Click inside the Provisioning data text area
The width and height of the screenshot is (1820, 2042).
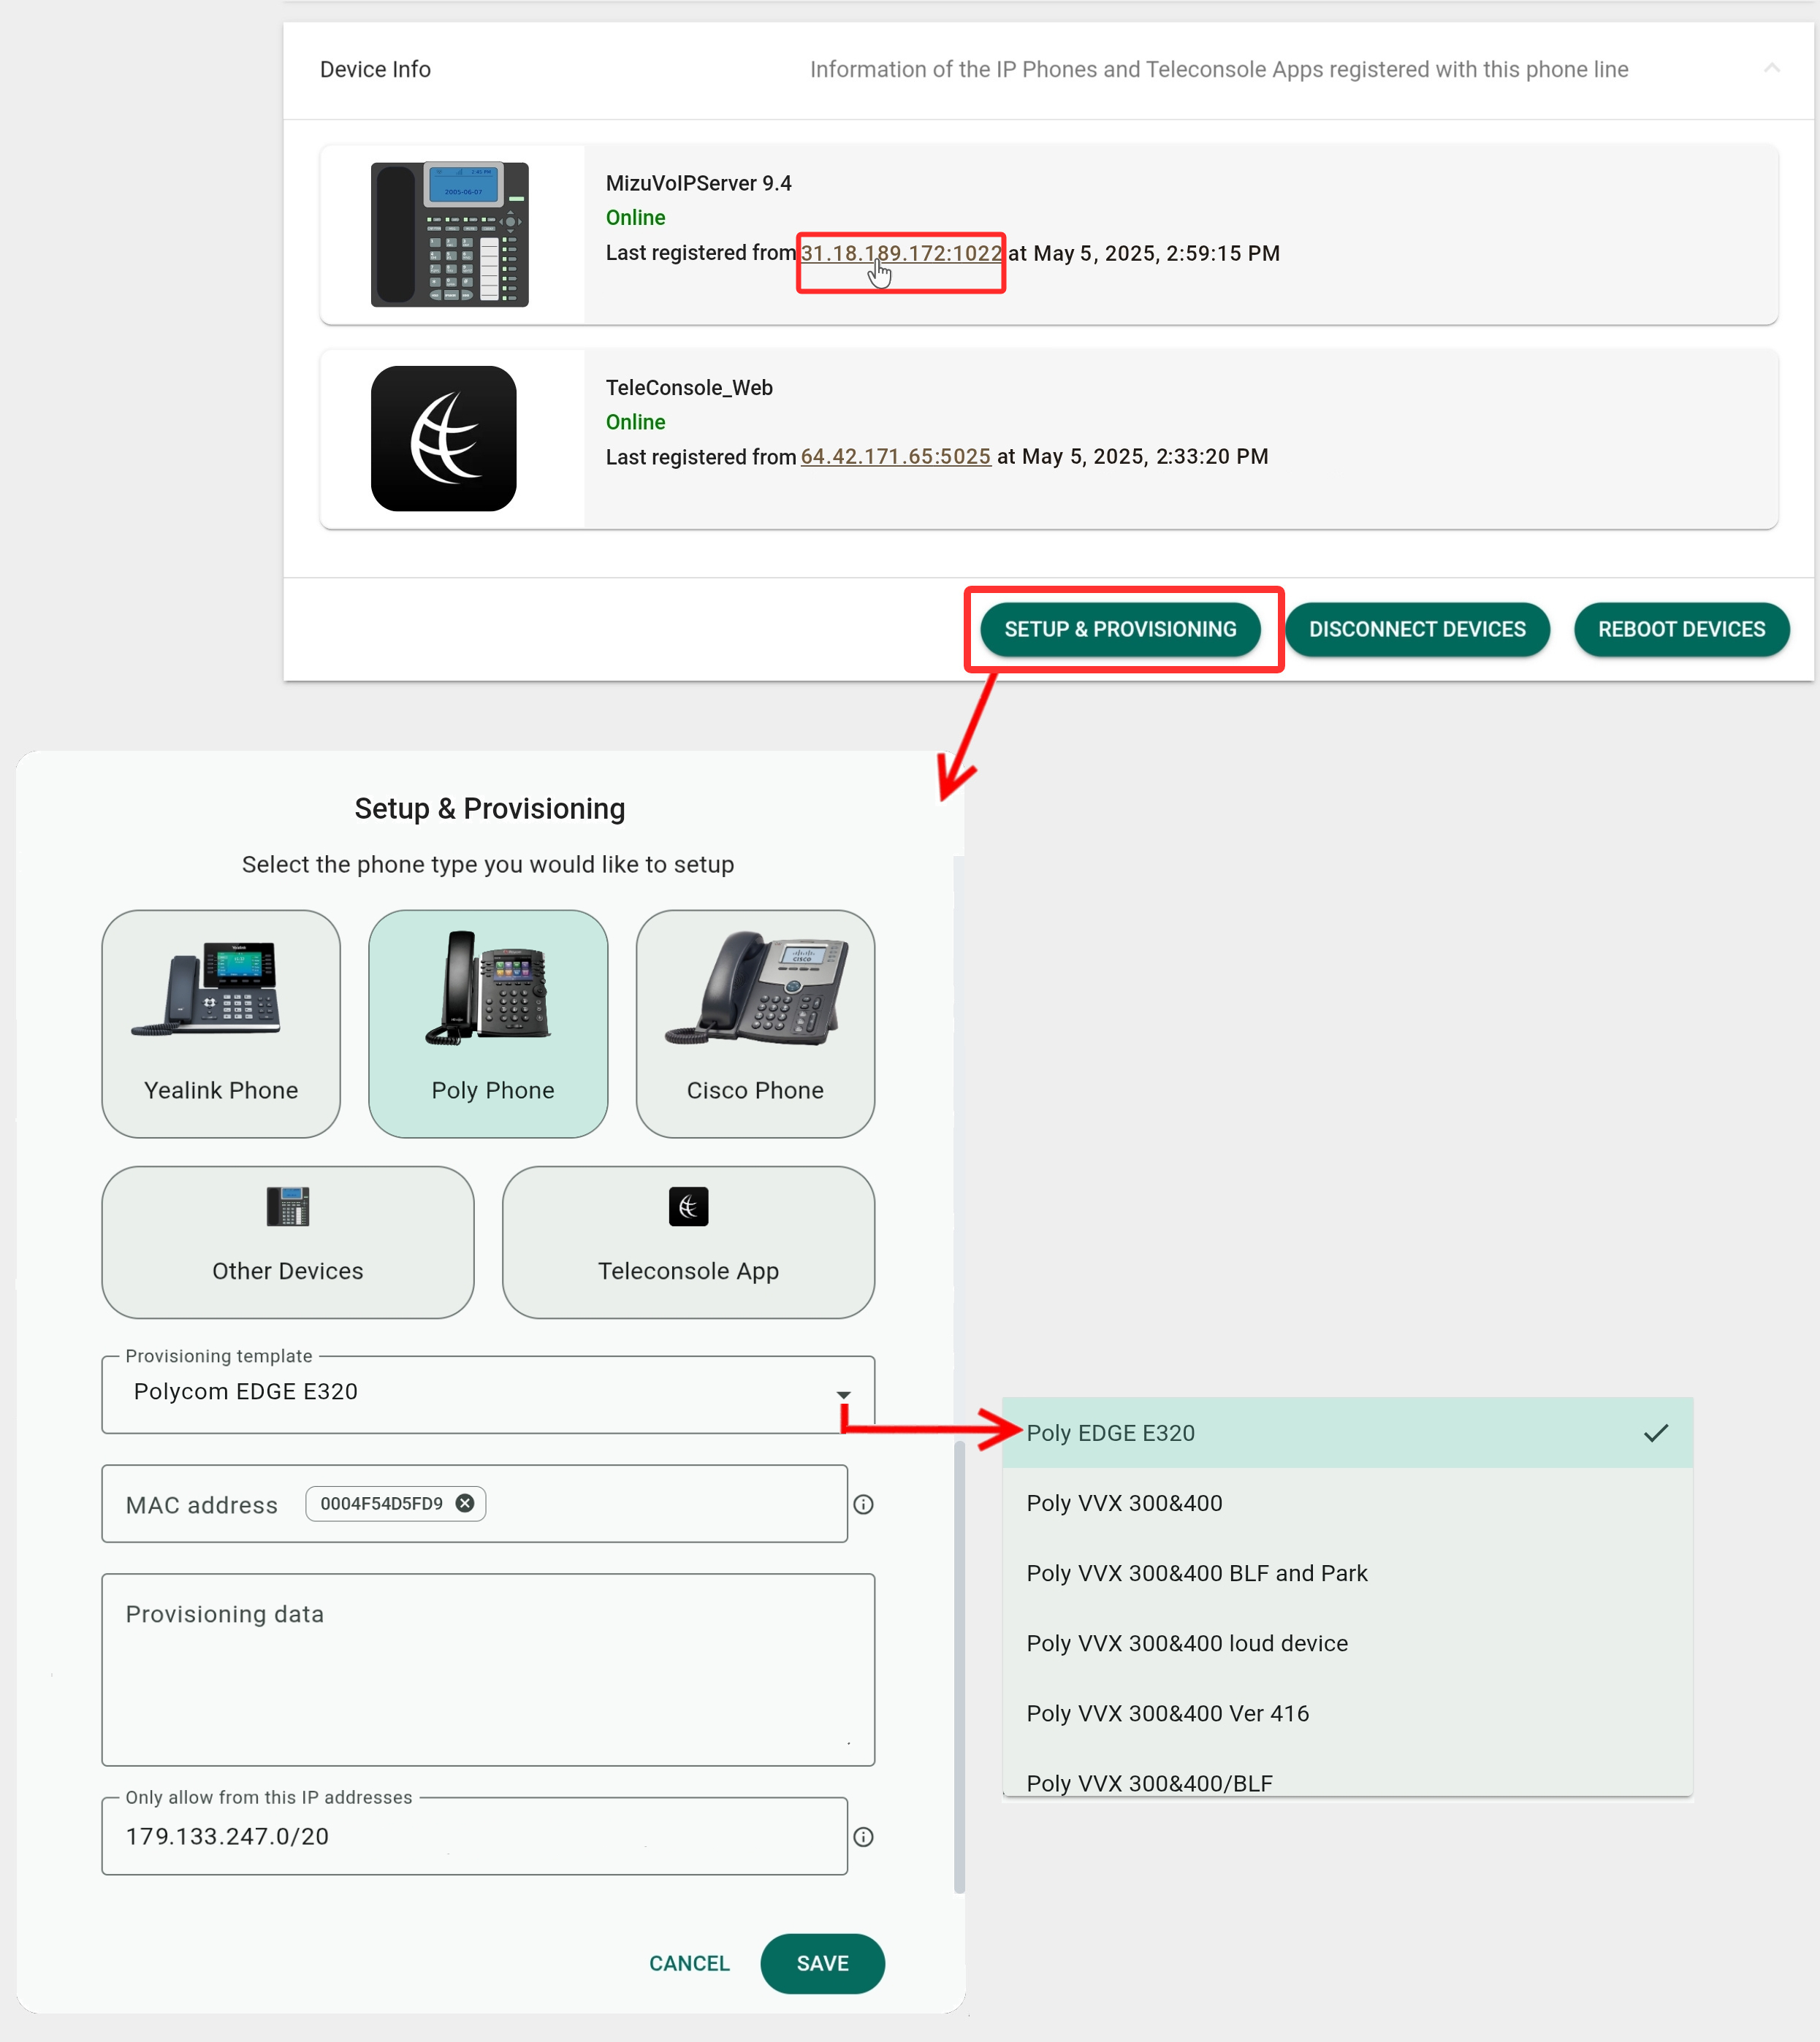point(488,1679)
